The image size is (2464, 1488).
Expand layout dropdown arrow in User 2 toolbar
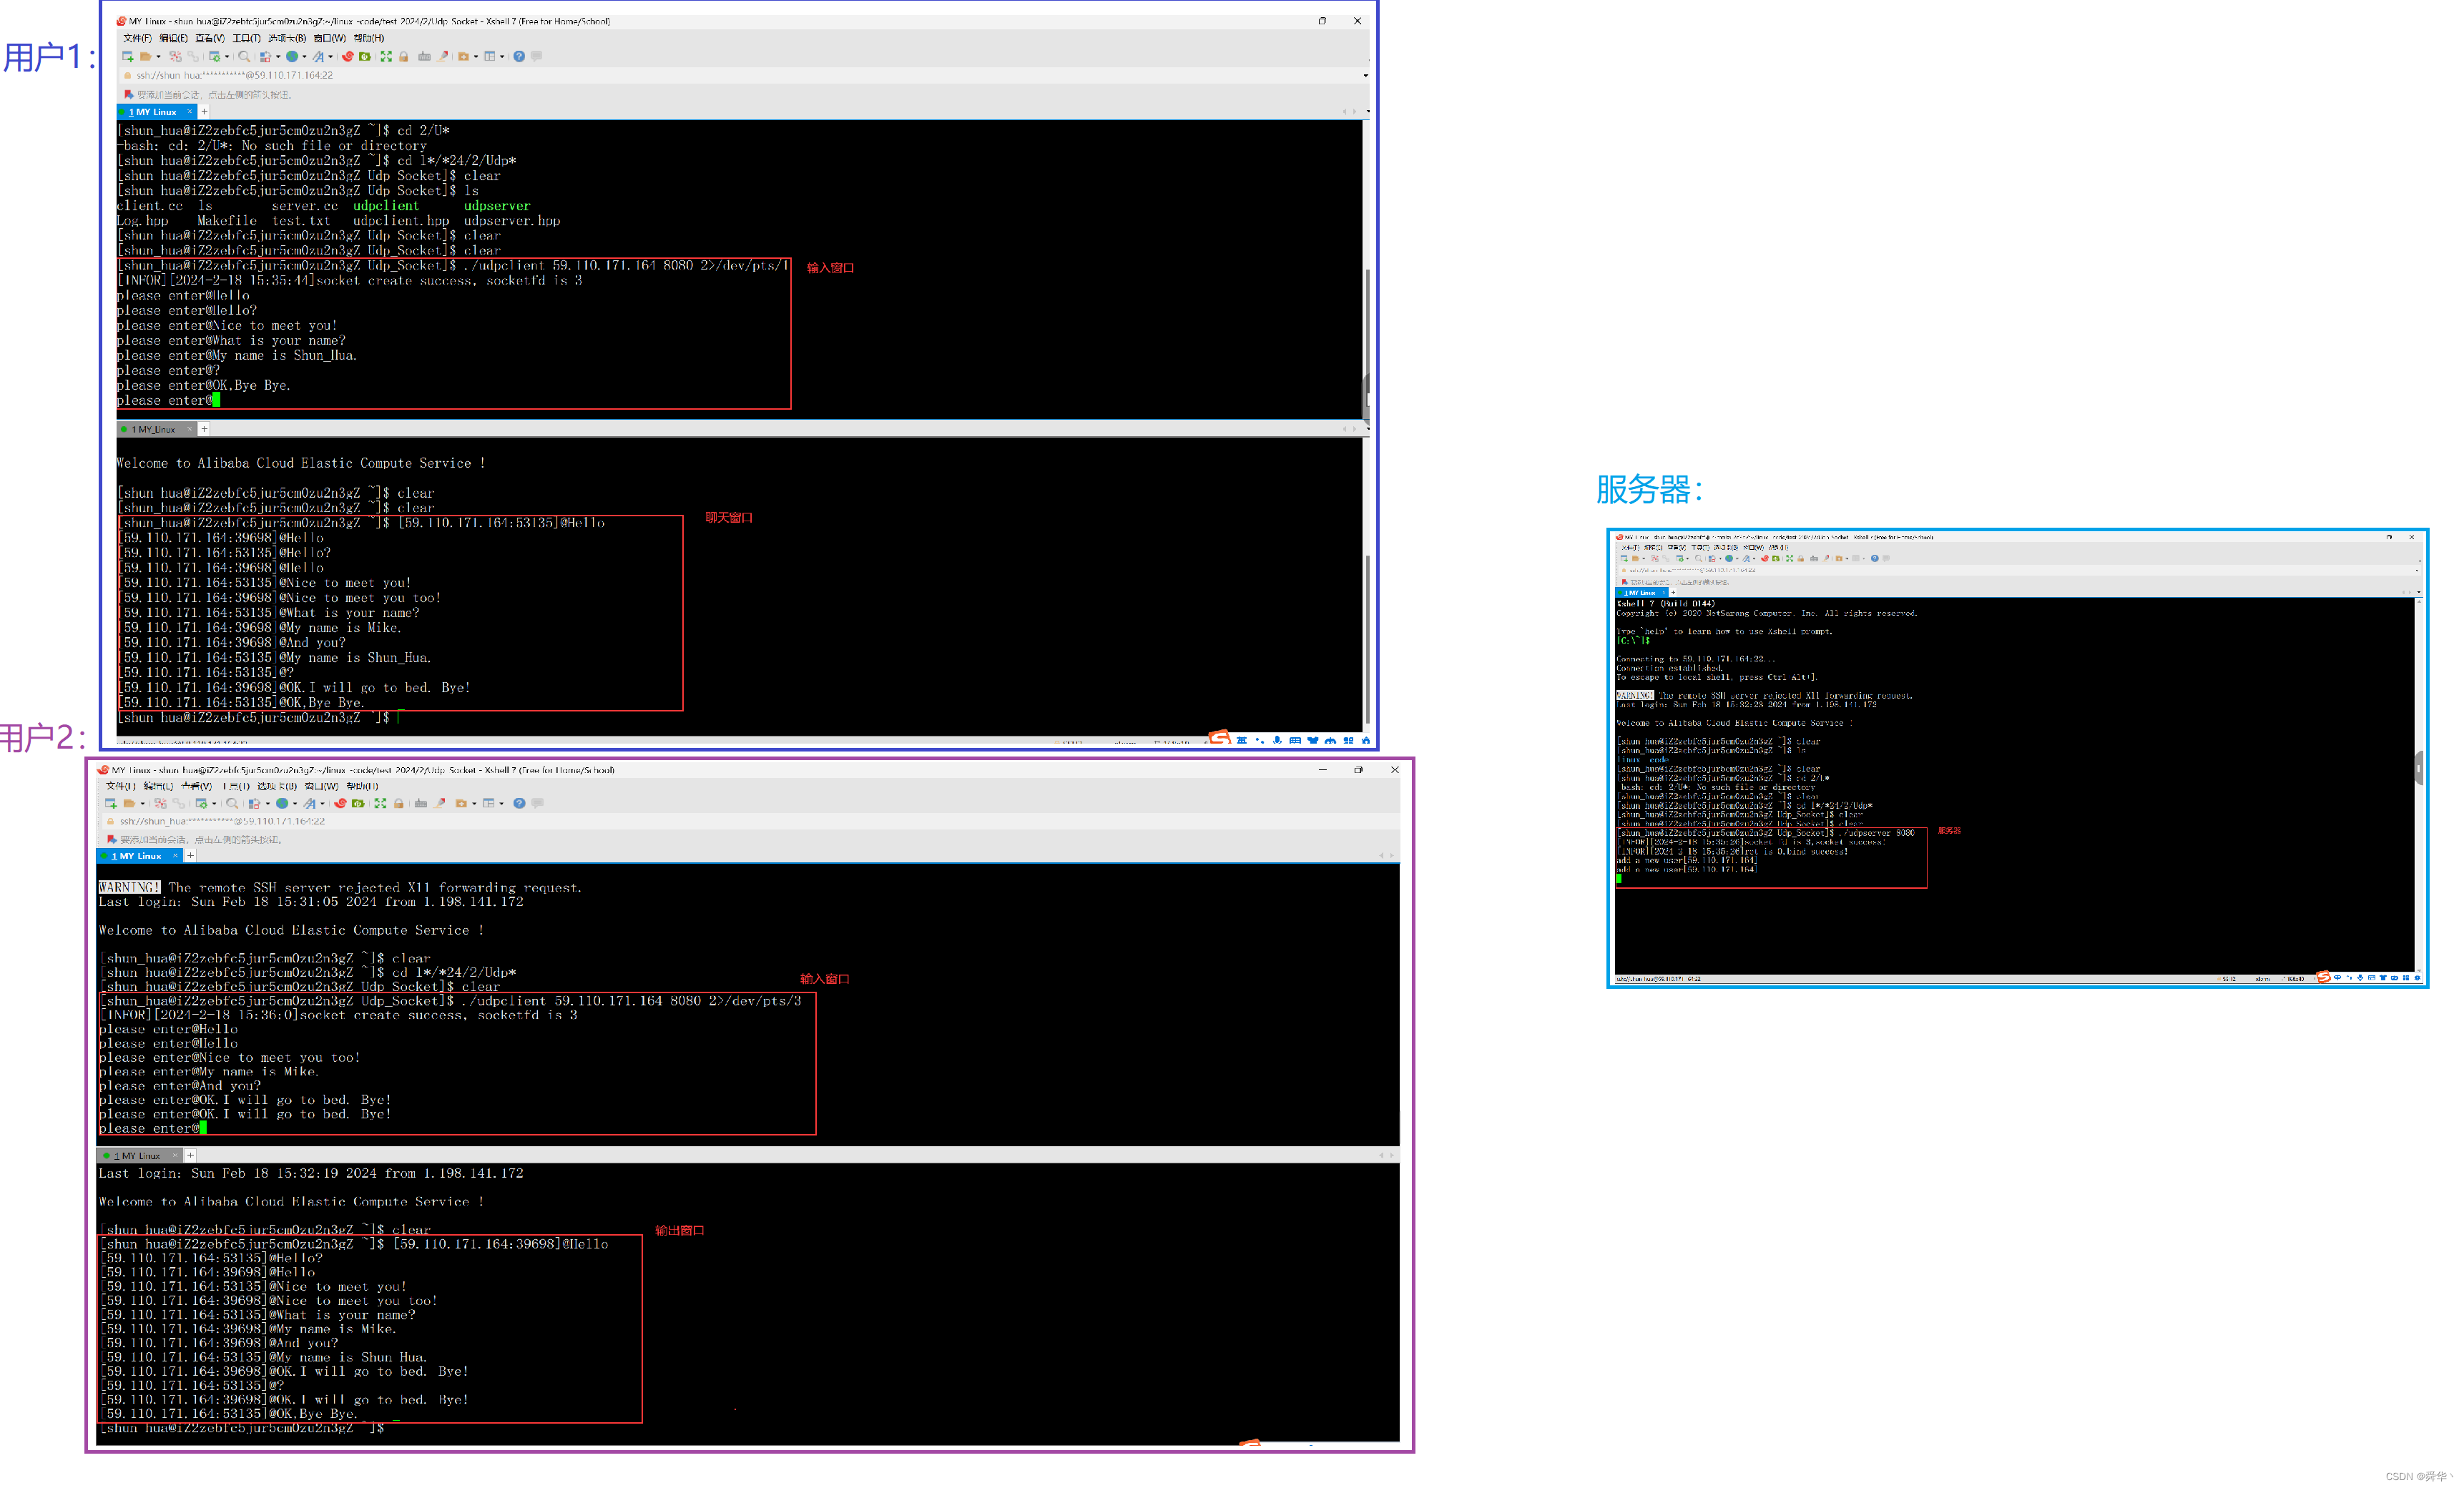(502, 804)
